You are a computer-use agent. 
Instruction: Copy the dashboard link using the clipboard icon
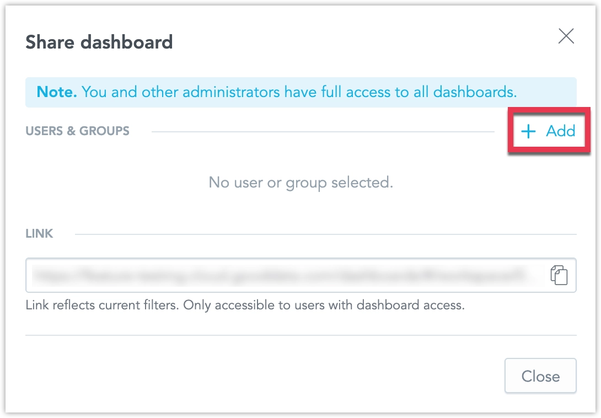tap(559, 275)
